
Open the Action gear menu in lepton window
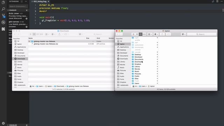click(156, 34)
